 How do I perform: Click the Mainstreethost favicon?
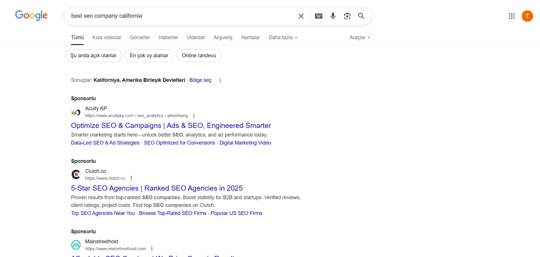click(76, 245)
